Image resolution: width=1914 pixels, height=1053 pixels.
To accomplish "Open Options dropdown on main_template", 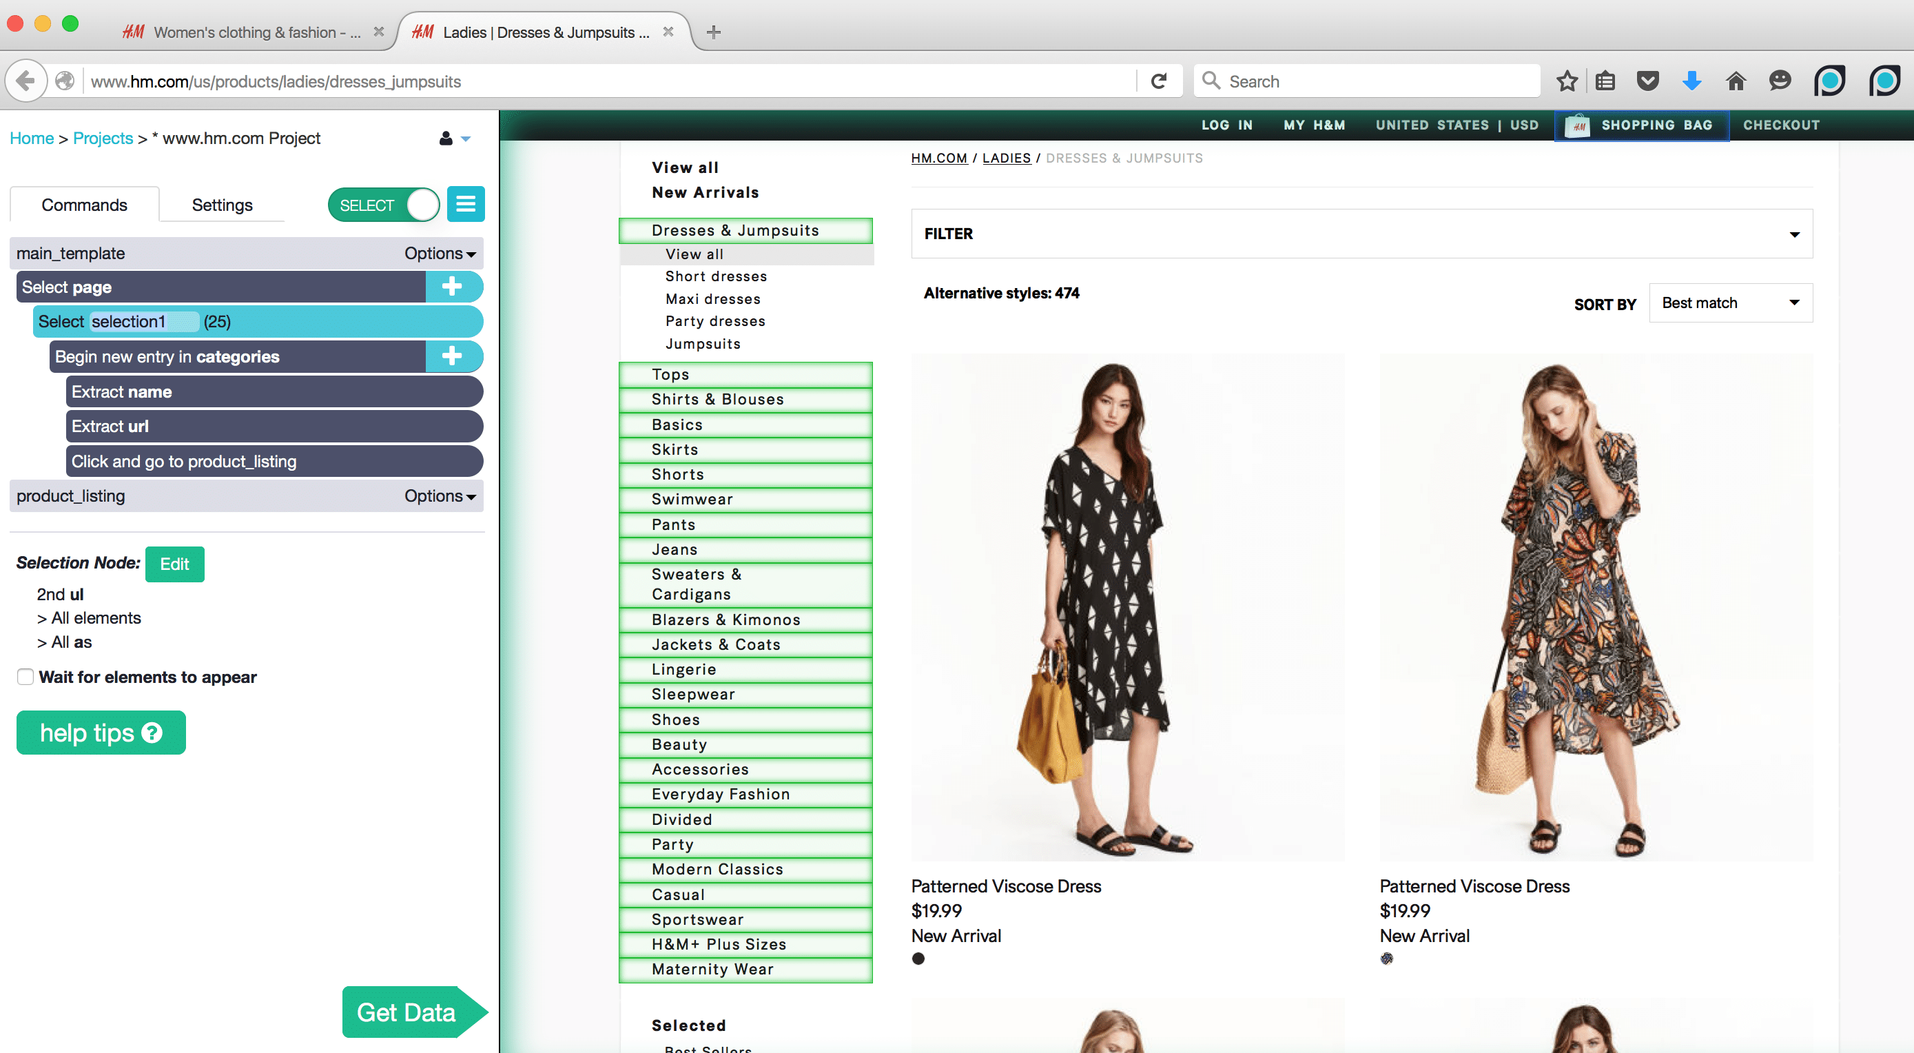I will pyautogui.click(x=438, y=253).
